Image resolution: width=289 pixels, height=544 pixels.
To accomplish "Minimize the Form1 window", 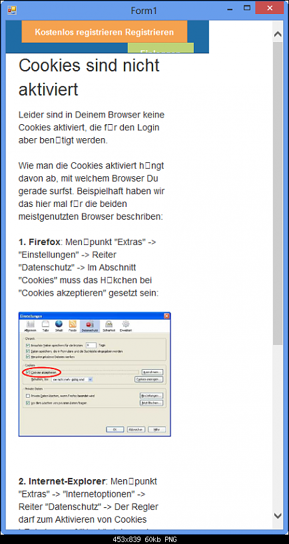I will [x=229, y=8].
